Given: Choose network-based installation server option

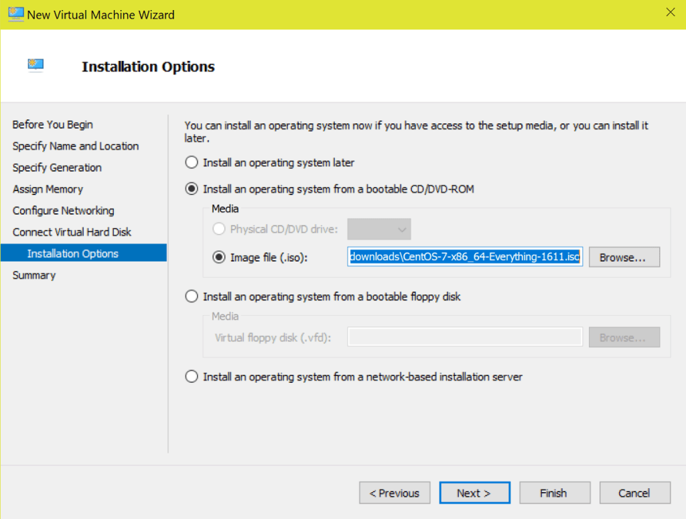Looking at the screenshot, I should click(191, 376).
